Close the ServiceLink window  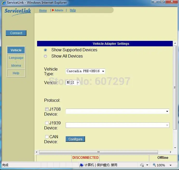click(x=172, y=2)
